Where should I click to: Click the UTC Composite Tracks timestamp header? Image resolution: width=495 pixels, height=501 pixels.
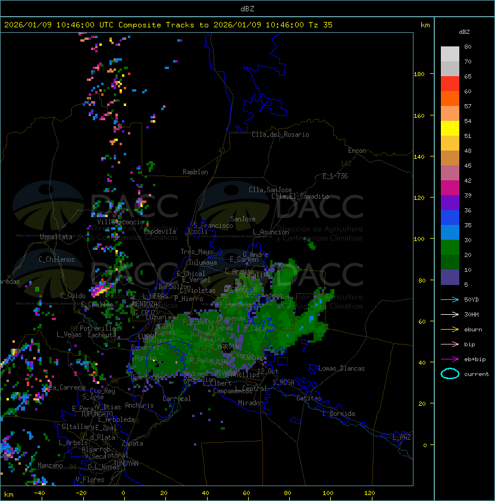pos(168,25)
